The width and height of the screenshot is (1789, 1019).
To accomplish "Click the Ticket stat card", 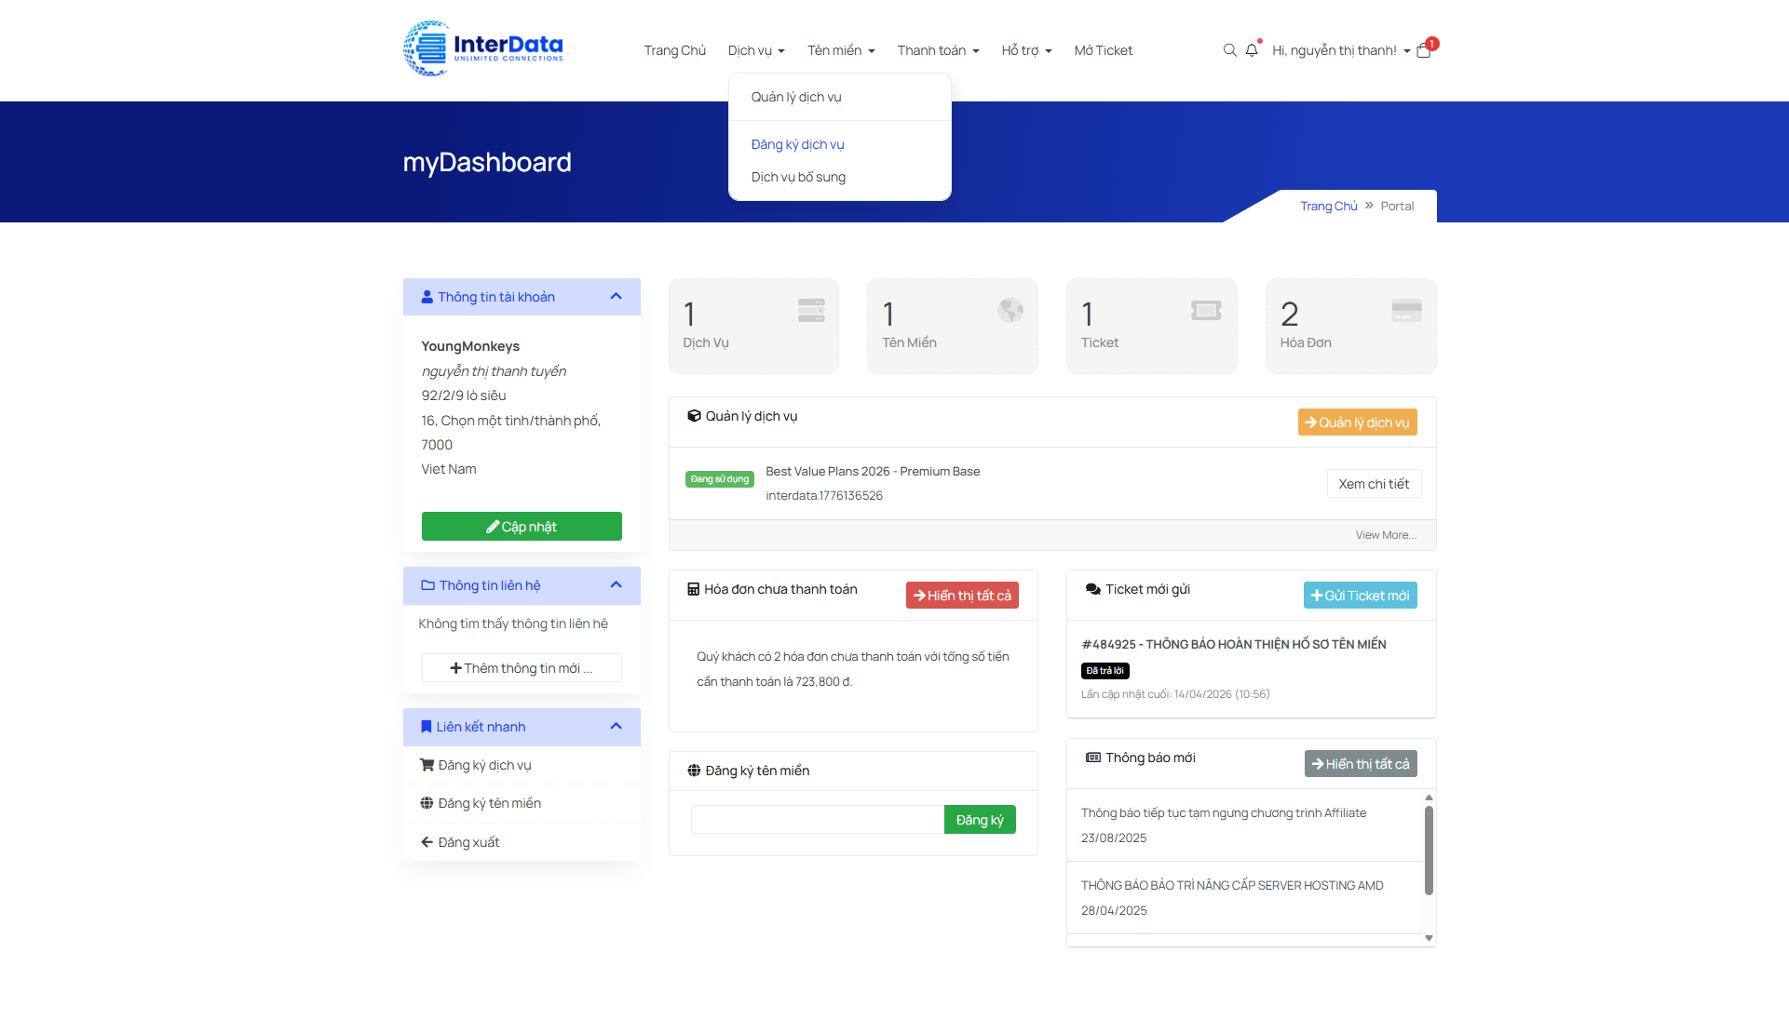I will point(1151,326).
